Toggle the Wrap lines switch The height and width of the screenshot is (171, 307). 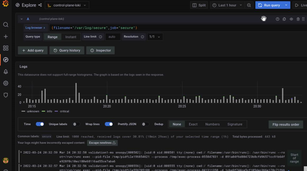click(x=109, y=124)
